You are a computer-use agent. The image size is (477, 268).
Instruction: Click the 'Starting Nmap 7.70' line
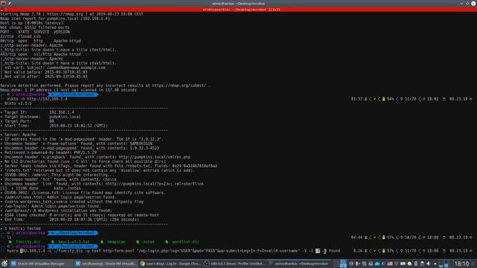pyautogui.click(x=72, y=14)
